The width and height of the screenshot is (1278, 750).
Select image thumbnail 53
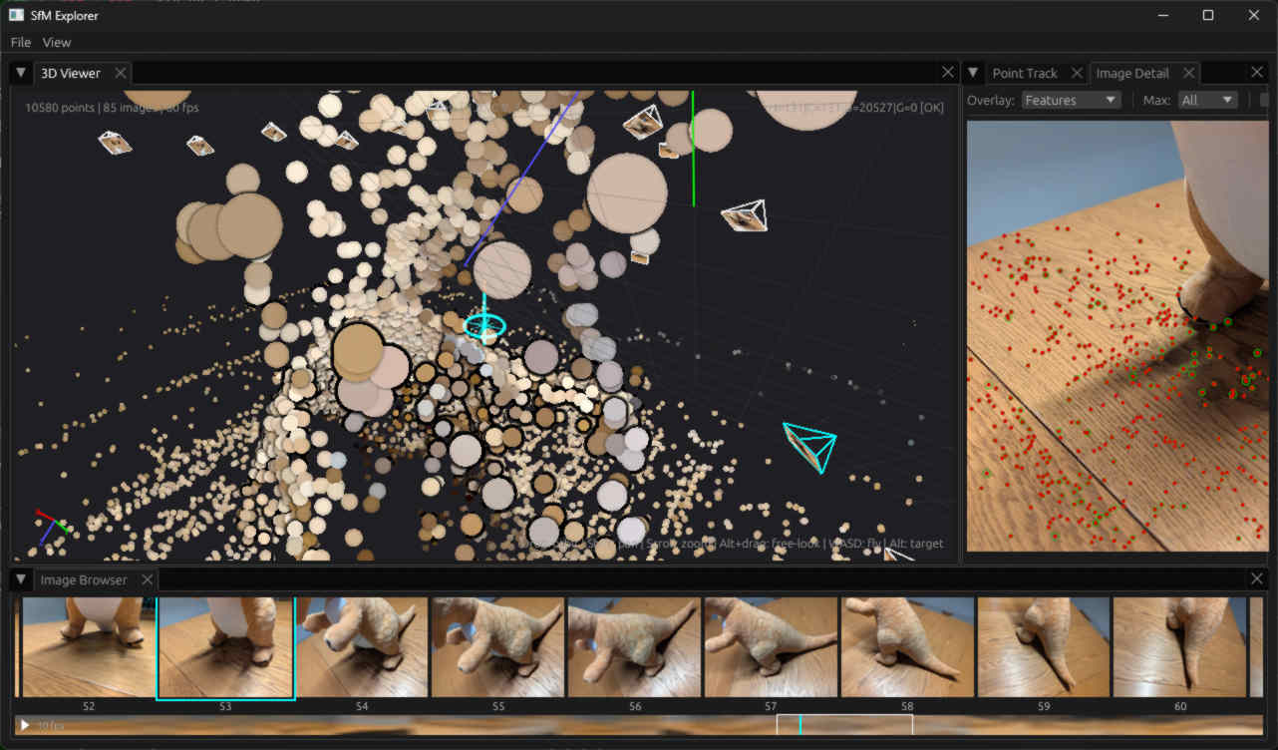[226, 647]
